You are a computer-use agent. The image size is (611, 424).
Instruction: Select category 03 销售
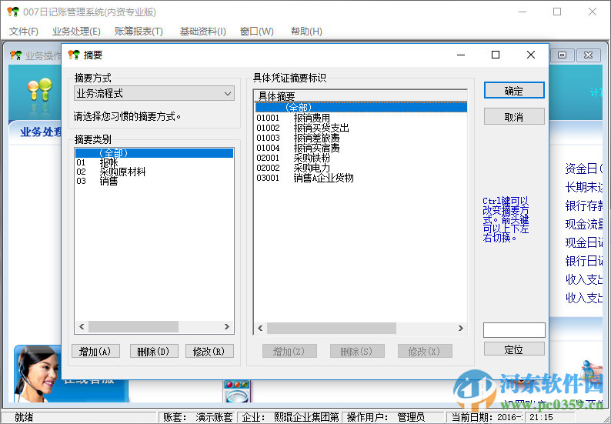coord(154,181)
